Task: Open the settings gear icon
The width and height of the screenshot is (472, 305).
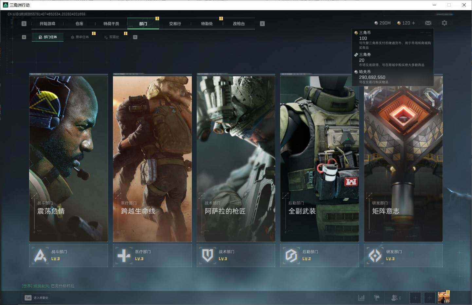Action: (444, 23)
